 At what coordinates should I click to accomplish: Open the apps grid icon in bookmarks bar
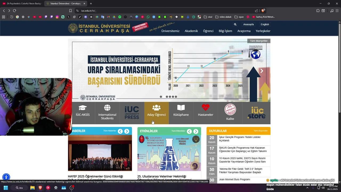pyautogui.click(x=3, y=17)
